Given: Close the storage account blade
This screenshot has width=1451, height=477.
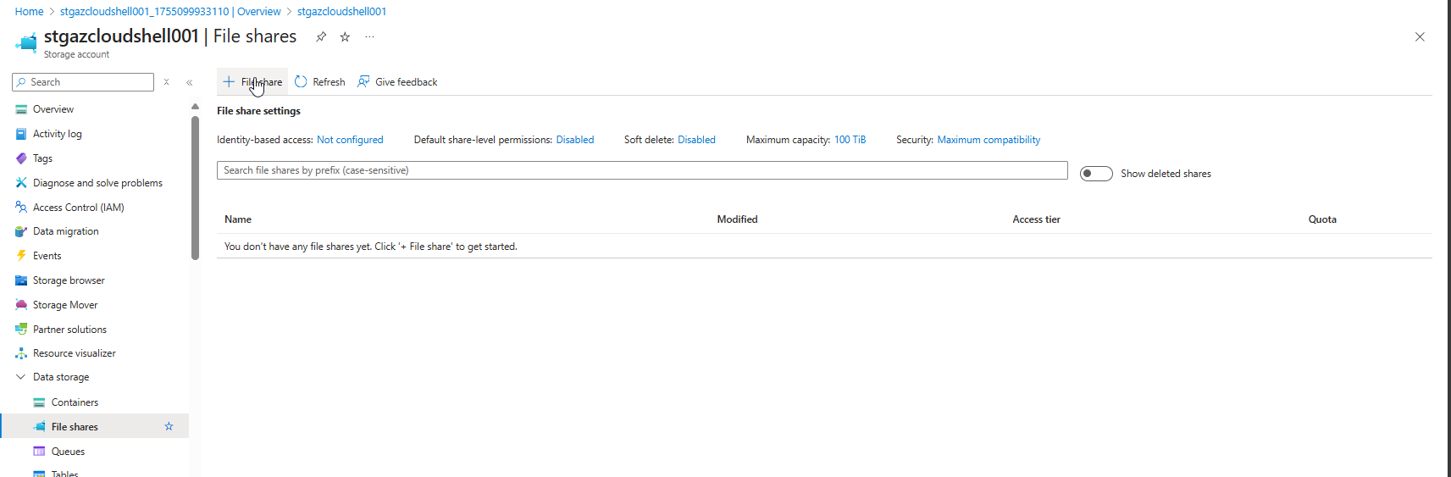Looking at the screenshot, I should [1420, 36].
